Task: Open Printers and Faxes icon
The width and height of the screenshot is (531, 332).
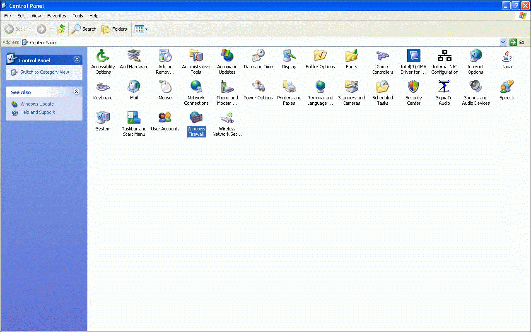Action: coord(289,87)
